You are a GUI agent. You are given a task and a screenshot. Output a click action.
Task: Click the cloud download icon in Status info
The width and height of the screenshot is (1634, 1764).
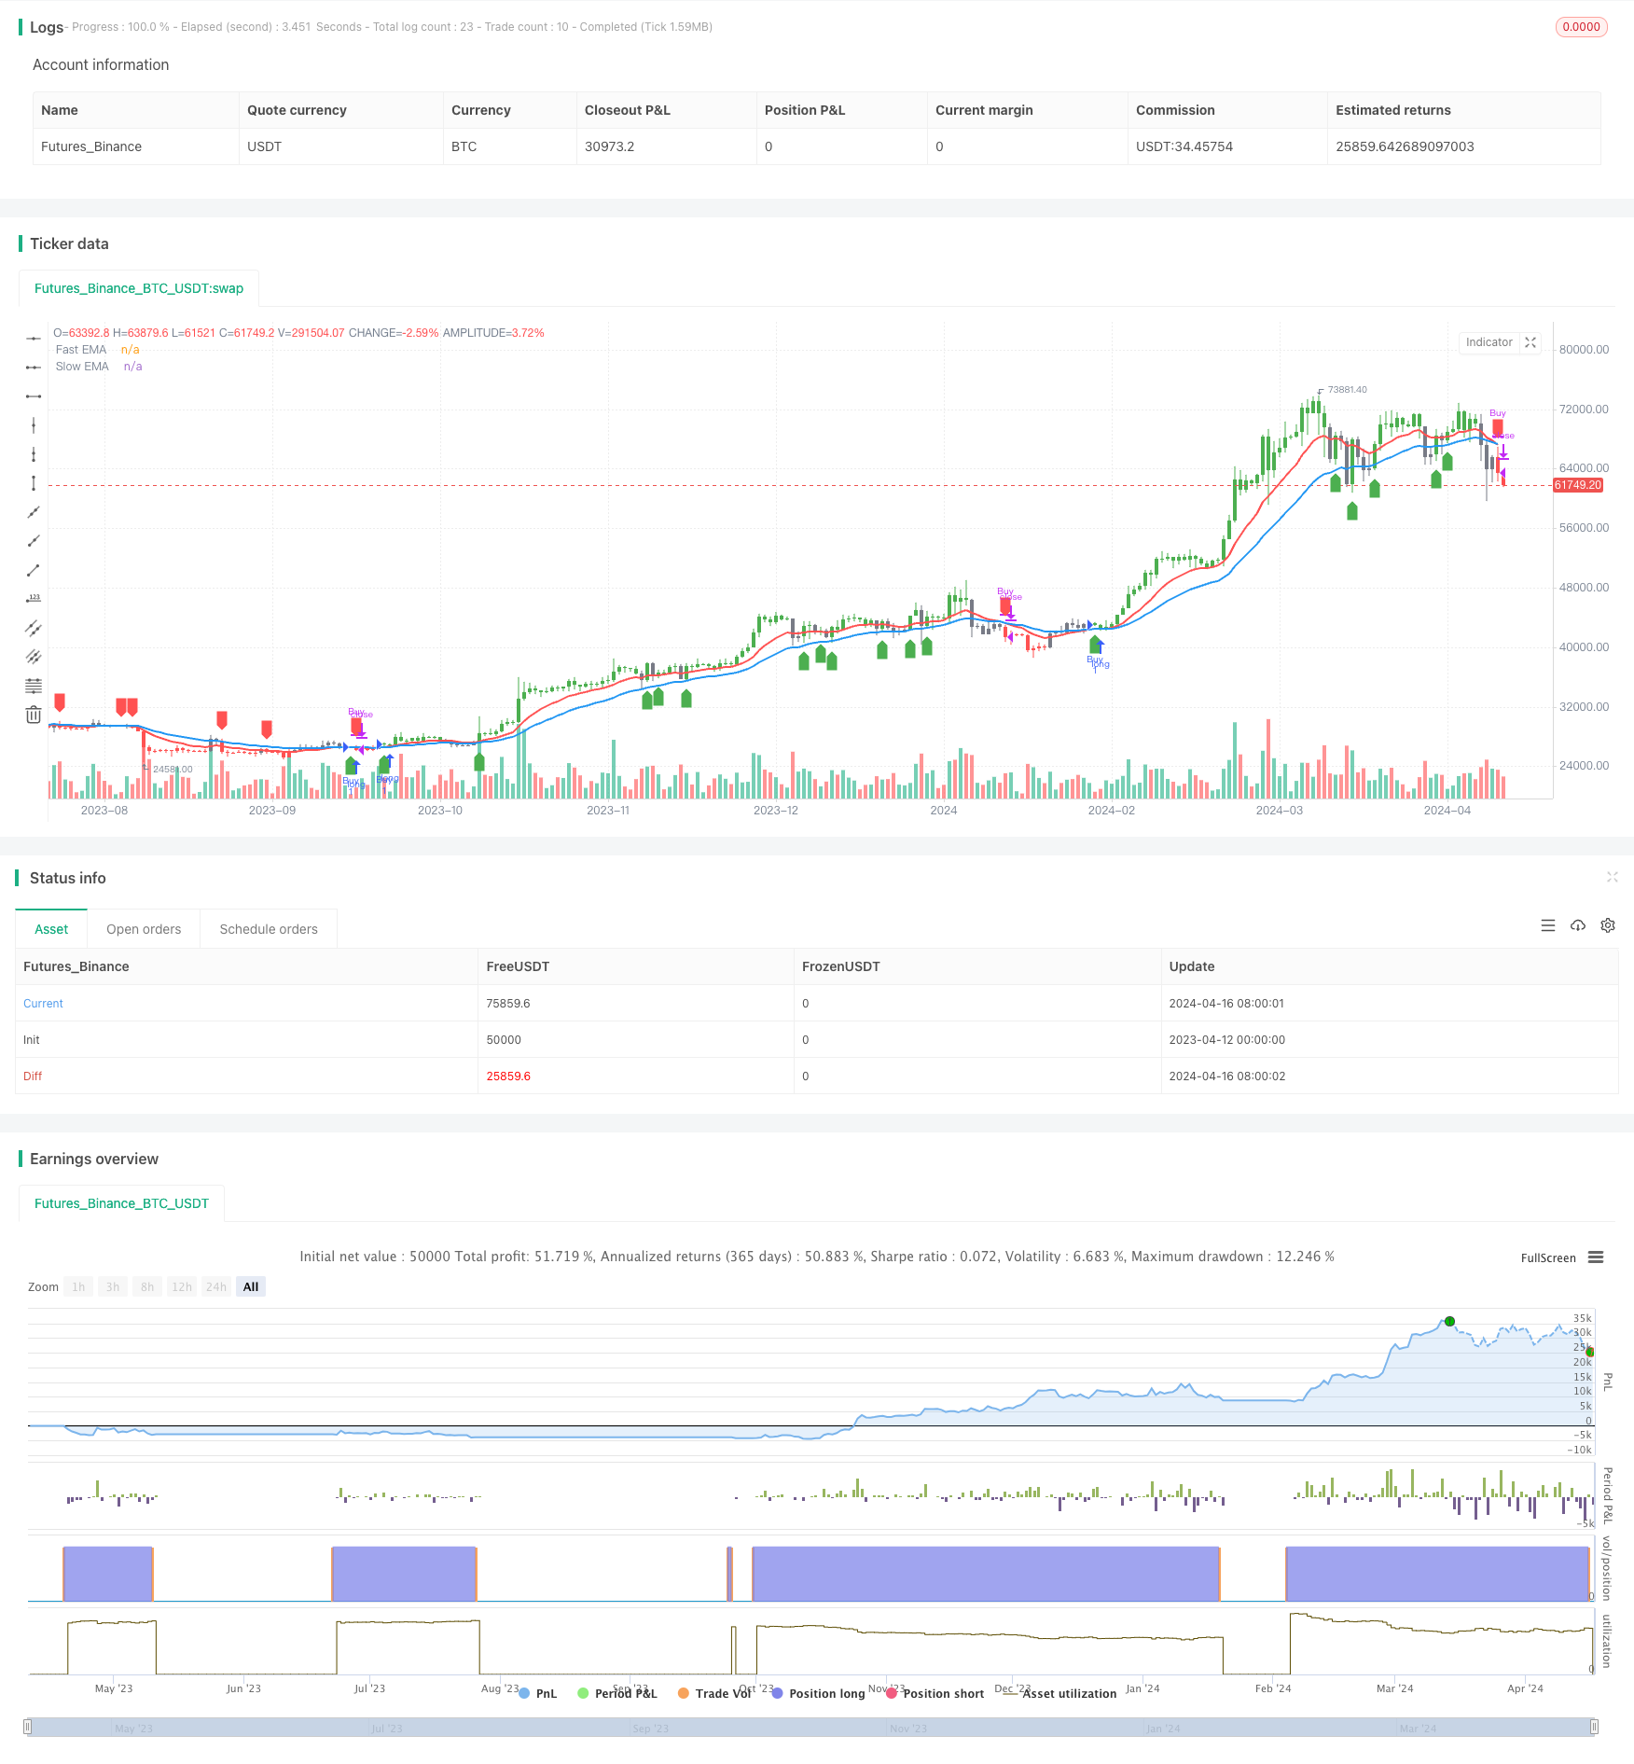click(1578, 925)
